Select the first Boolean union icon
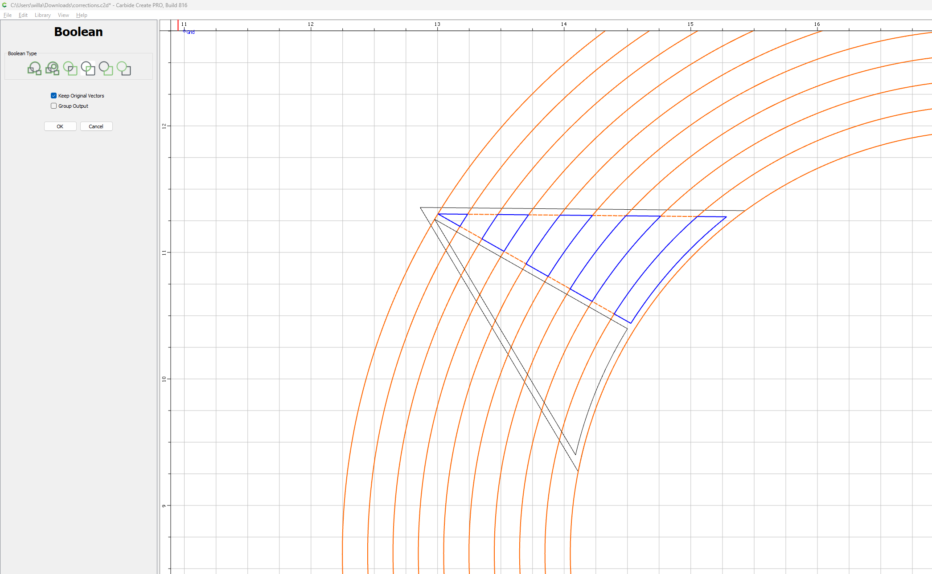Screen dimensions: 932x574 coord(34,69)
